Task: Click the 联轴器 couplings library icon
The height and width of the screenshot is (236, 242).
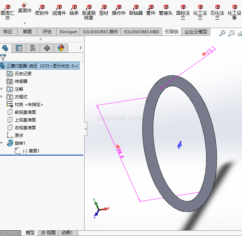Action: [x=136, y=10]
